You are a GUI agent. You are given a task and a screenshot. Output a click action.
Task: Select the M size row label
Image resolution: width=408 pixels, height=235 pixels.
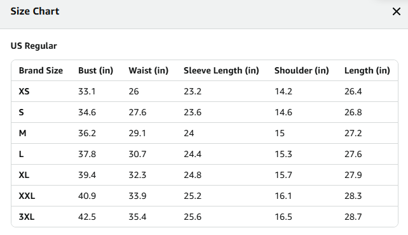coord(22,133)
